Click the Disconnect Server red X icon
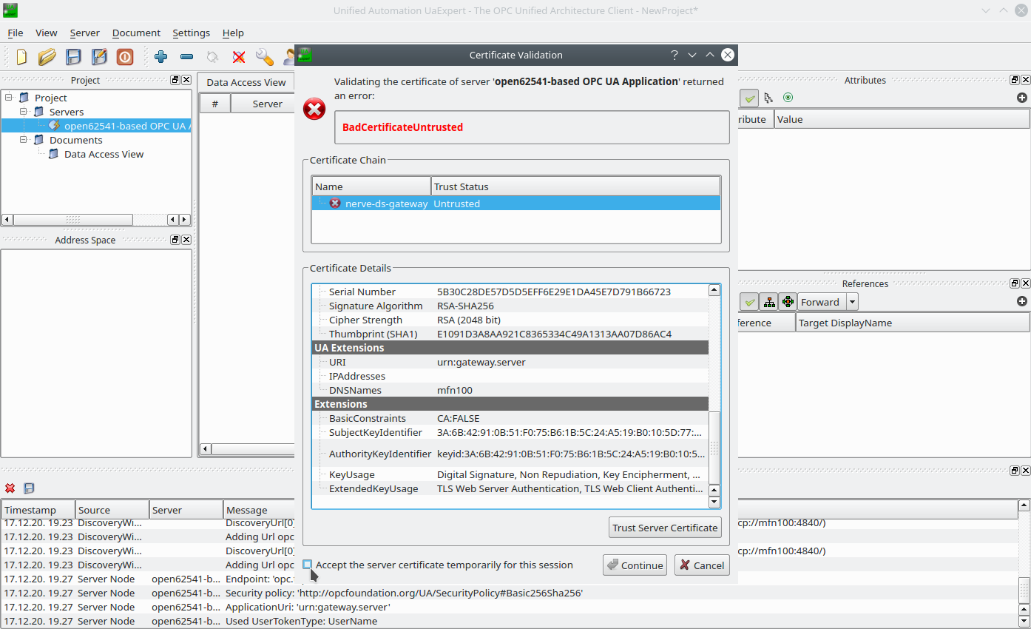This screenshot has width=1031, height=629. pyautogui.click(x=238, y=57)
